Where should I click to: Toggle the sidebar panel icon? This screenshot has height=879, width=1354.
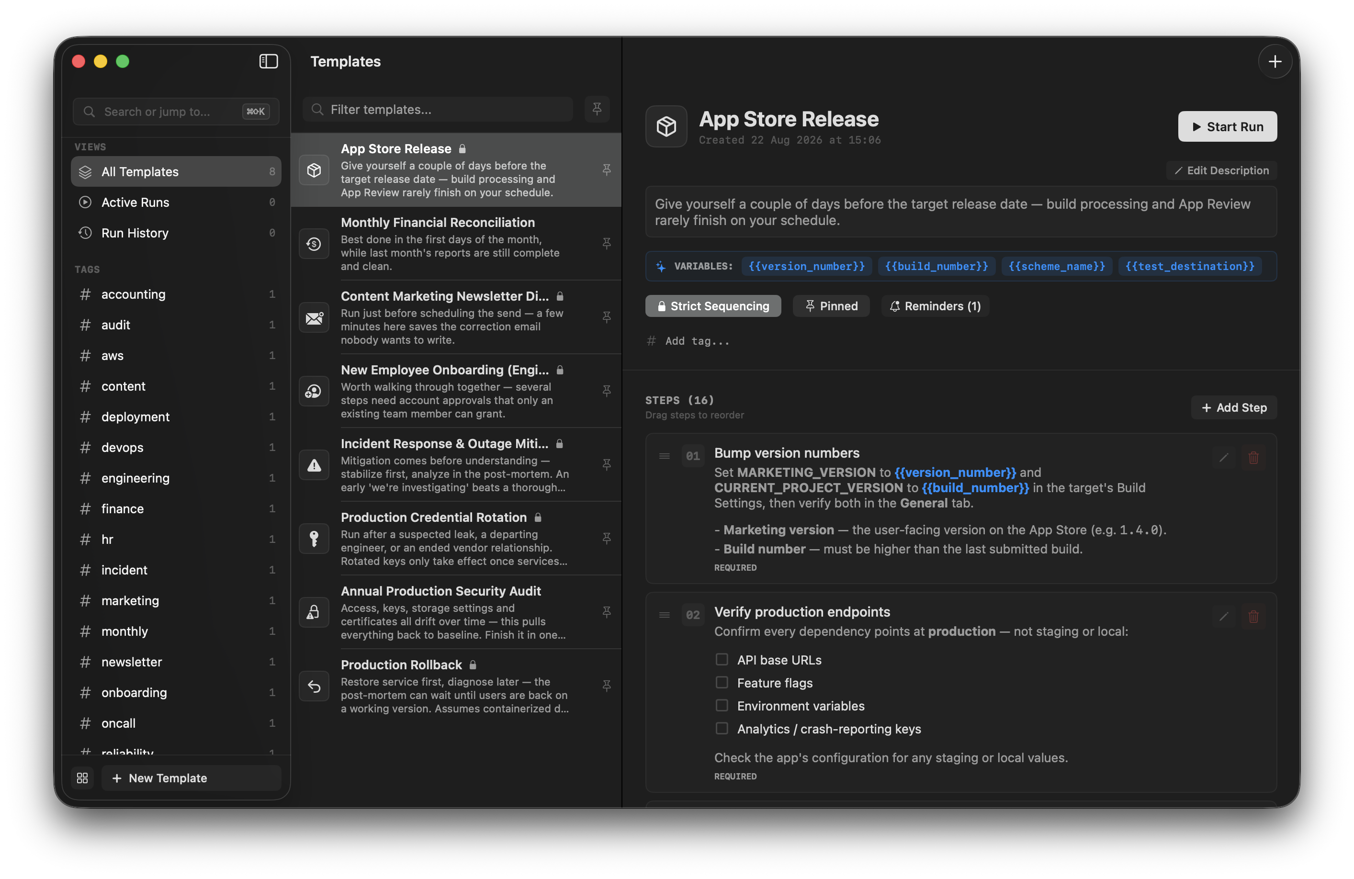tap(269, 61)
